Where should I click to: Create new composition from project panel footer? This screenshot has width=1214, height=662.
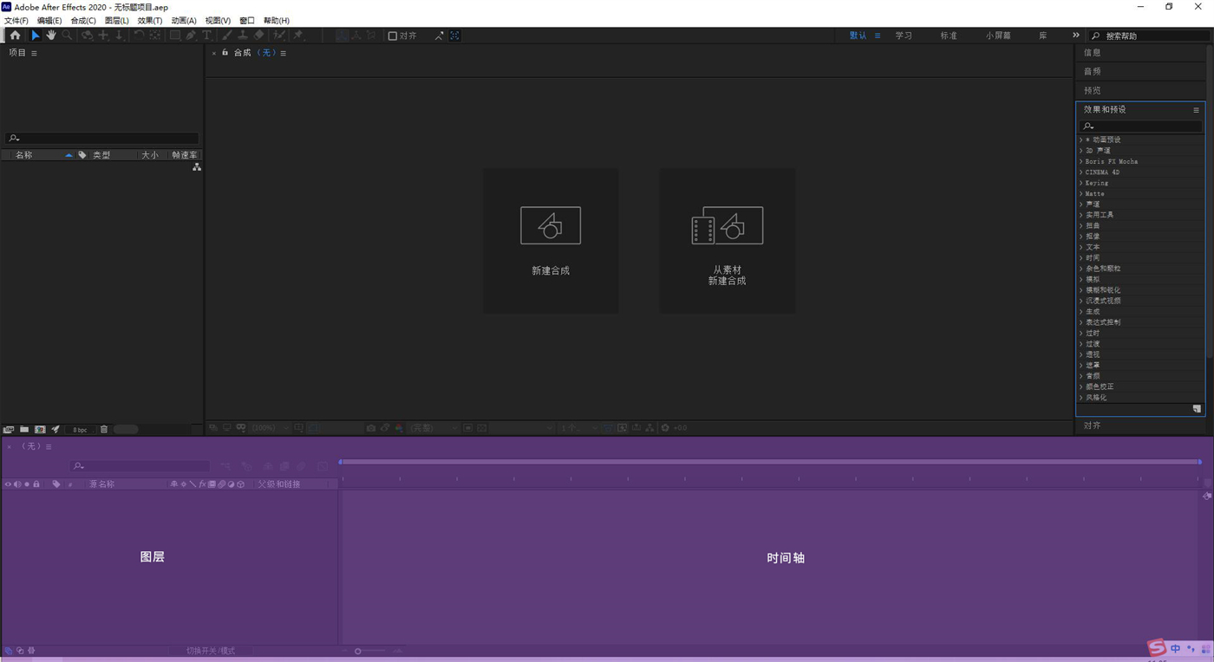[40, 429]
